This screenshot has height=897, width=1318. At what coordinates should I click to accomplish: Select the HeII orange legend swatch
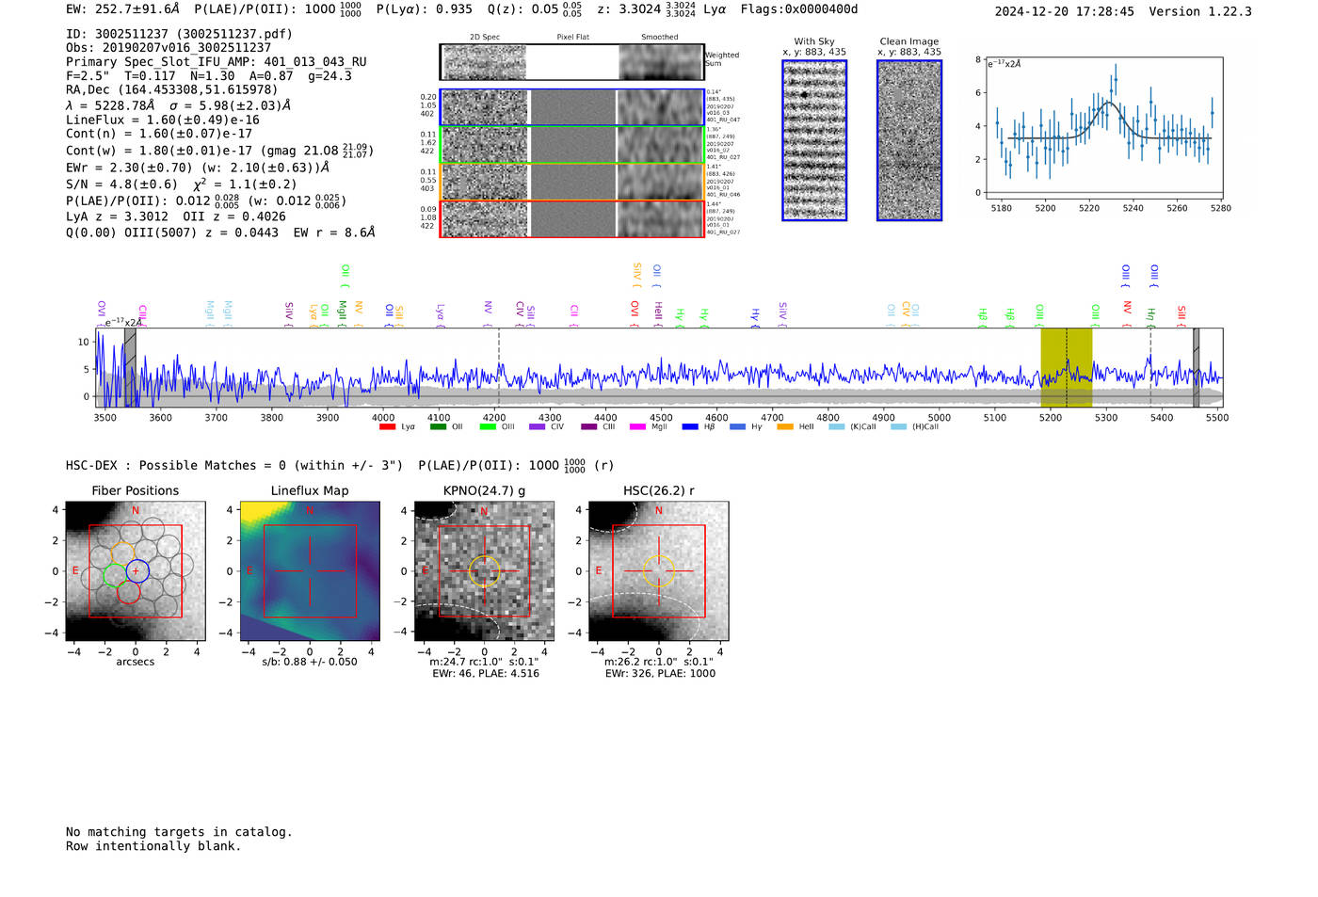pos(785,427)
